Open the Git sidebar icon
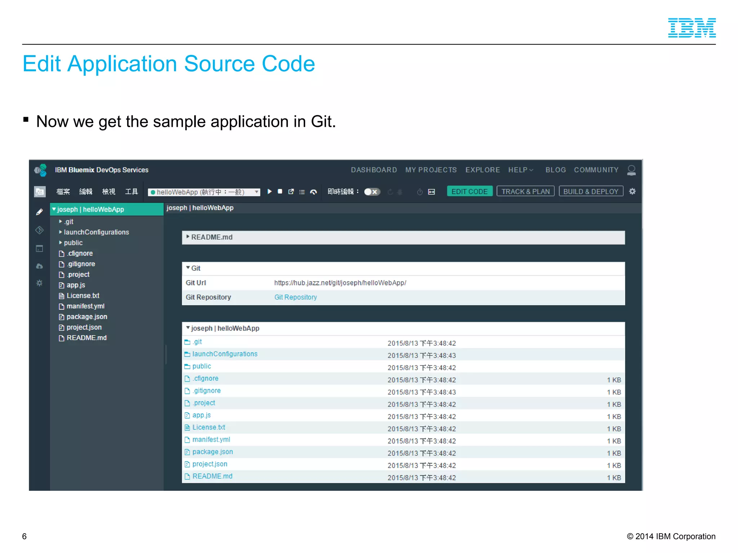Viewport: 738px width, 553px height. [x=40, y=230]
